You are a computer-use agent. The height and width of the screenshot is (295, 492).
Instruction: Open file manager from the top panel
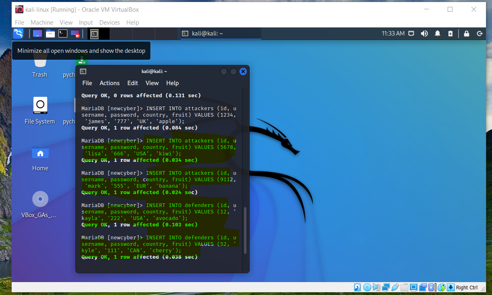(x=50, y=33)
